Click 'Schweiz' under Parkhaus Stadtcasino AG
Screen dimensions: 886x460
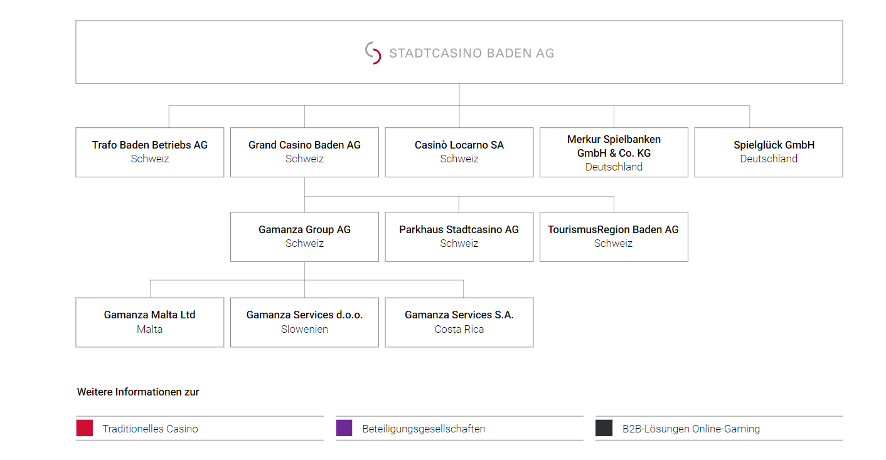pos(459,244)
